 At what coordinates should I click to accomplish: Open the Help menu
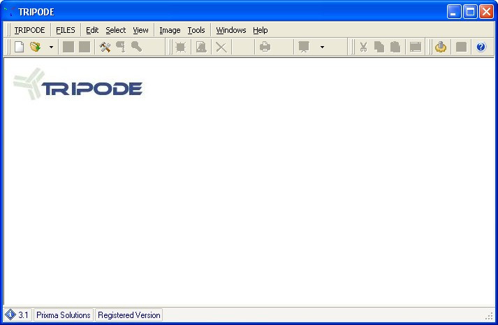tap(261, 30)
